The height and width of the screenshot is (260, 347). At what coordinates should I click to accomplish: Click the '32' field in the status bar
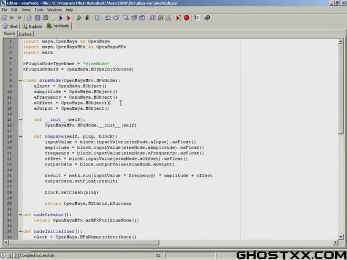158,256
